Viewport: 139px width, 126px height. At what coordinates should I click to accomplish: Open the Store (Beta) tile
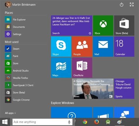click(x=124, y=26)
